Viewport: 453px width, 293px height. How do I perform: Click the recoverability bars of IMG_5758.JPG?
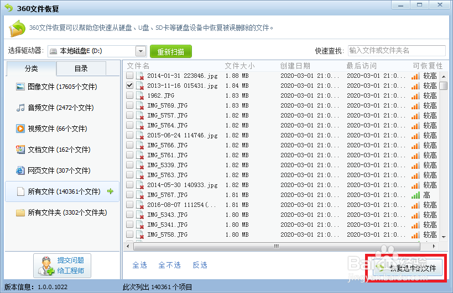[415, 235]
